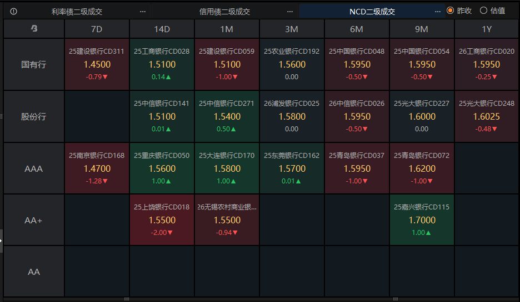Viewport: 520px width, 302px height.
Task: Open the 25中信银行CD271 cell
Action: point(227,116)
